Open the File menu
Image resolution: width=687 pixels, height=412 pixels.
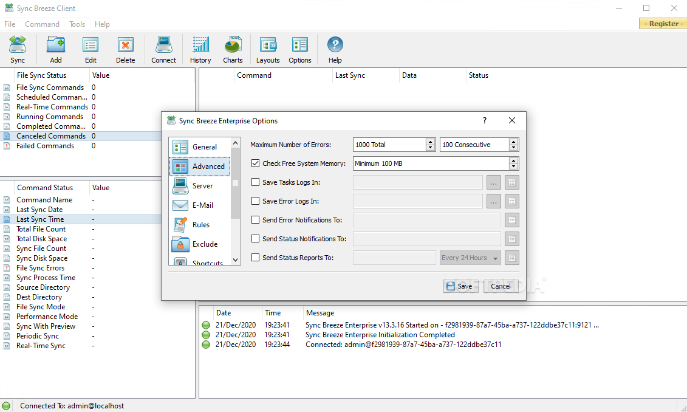click(10, 24)
